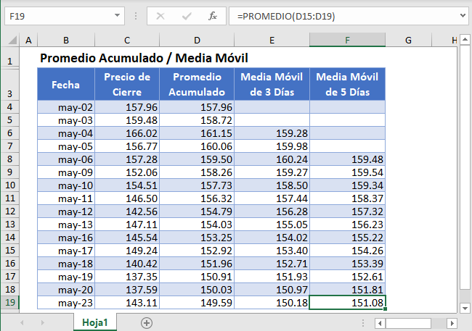Screen dimensions: 472x331
Task: Click the horizontal scrollbar left arrow
Action: [380, 323]
